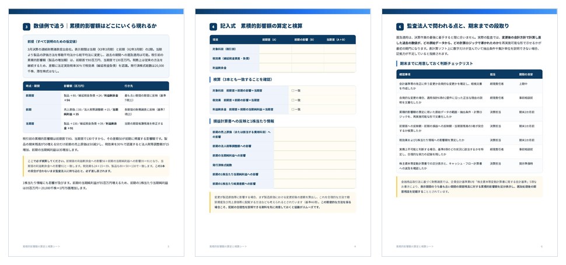
Task: Tick the 一致 checkbox for 税効果 row
Action: tap(293, 100)
